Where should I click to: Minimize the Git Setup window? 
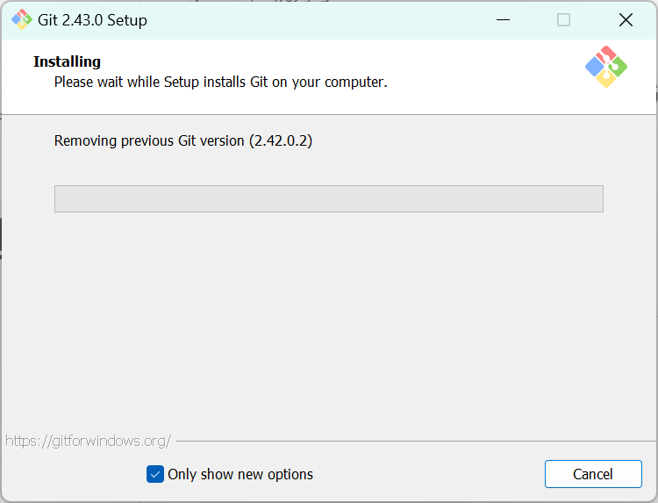click(503, 19)
